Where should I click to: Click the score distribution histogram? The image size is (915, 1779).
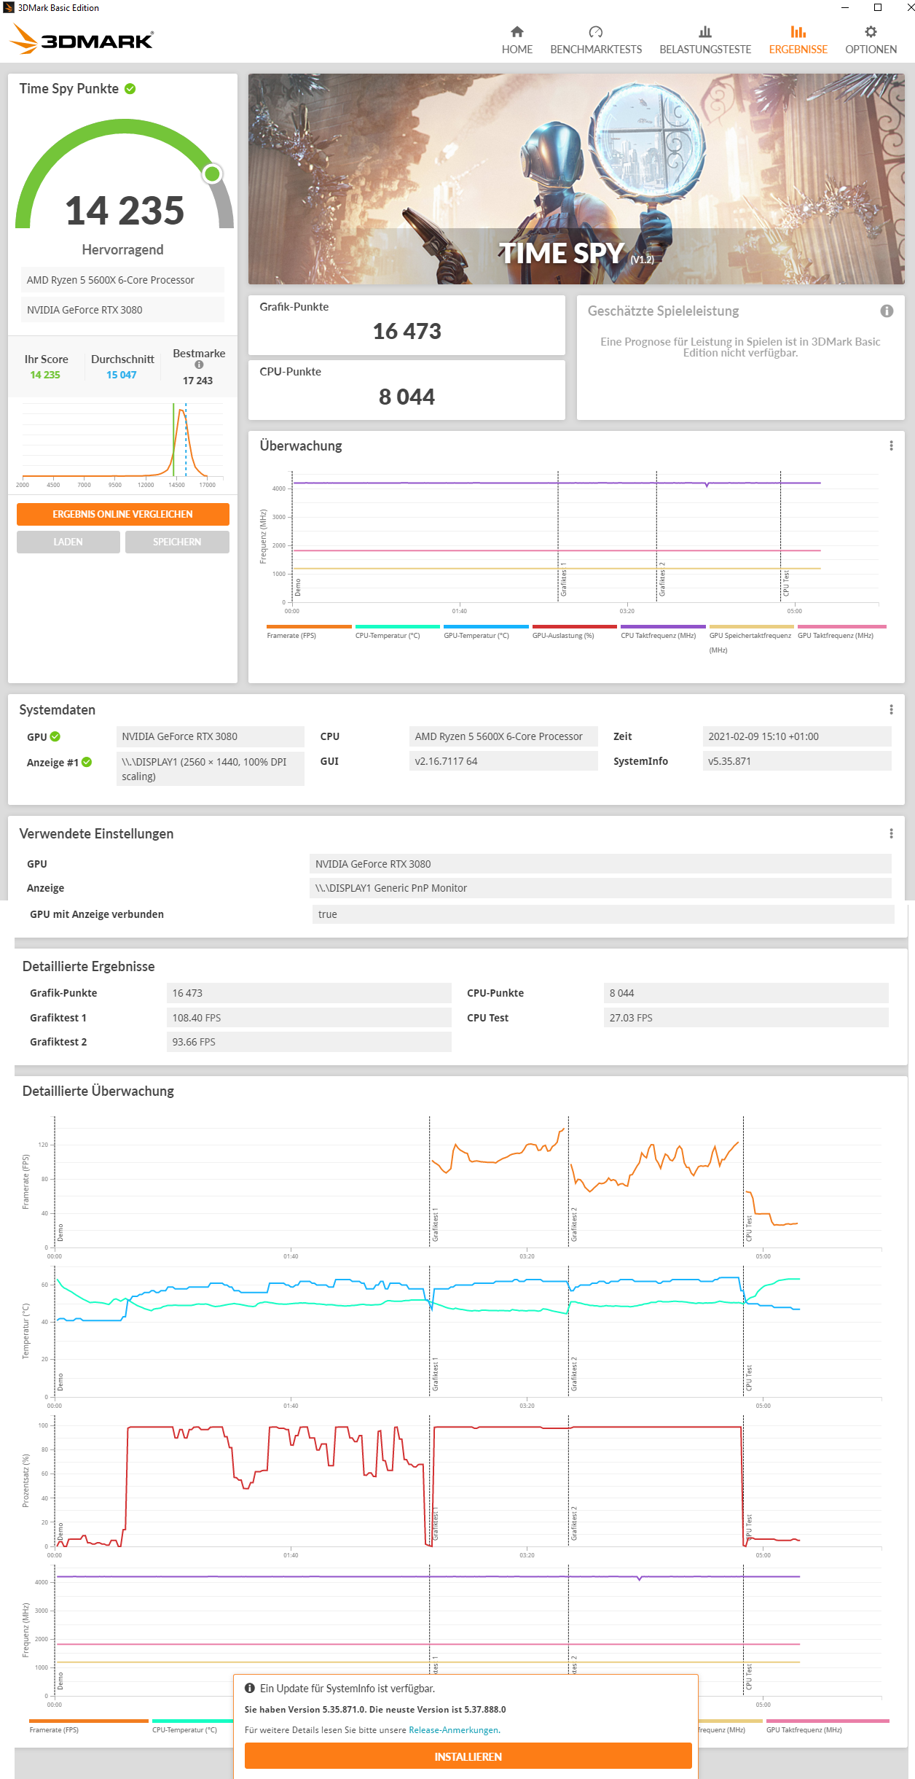[122, 445]
